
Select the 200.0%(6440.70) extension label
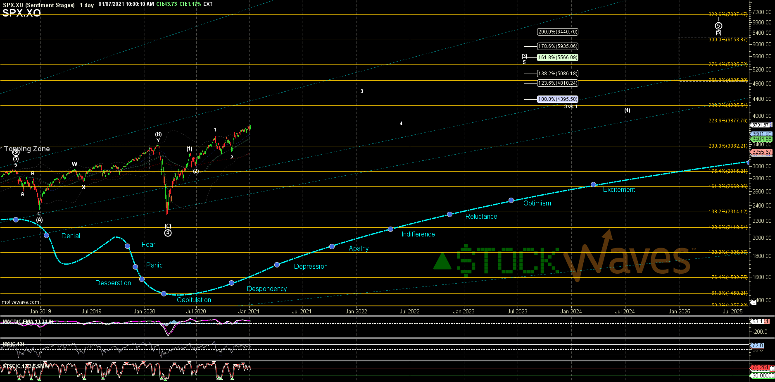557,32
